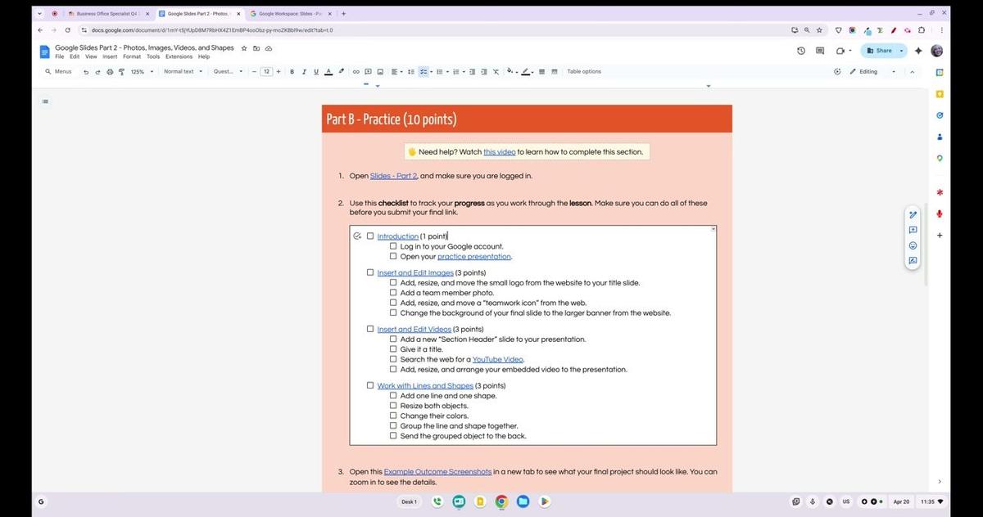Open the zoom level dropdown showing 125%
This screenshot has width=983, height=517.
point(139,71)
